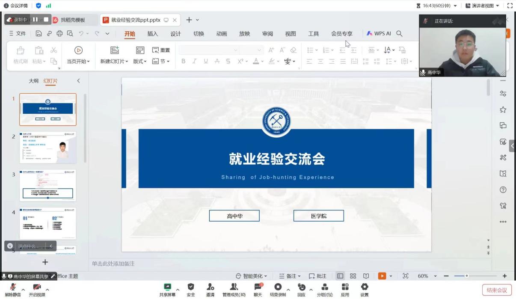This screenshot has width=516, height=299.
Task: Click the 结束会议 end meeting button
Action: point(496,290)
